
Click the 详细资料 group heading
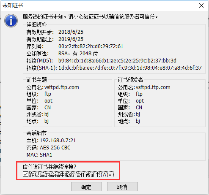[36, 24]
